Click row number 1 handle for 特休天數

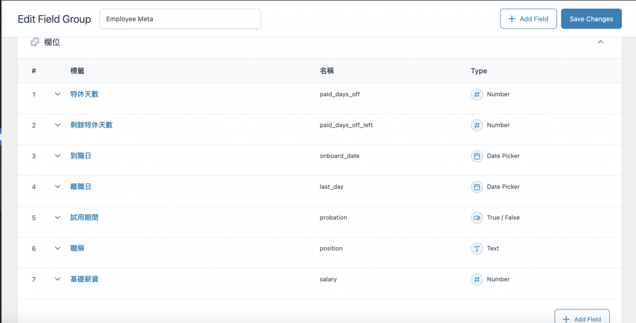(x=34, y=94)
